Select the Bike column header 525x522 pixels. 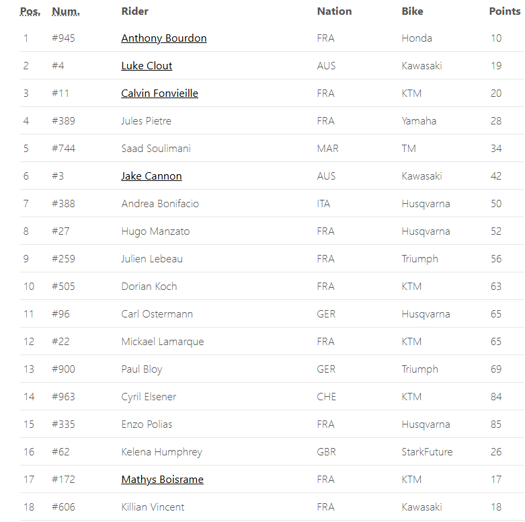(x=412, y=11)
